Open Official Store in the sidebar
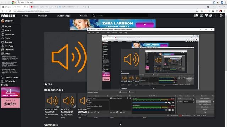This screenshot has width=227, height=127. click(x=10, y=78)
